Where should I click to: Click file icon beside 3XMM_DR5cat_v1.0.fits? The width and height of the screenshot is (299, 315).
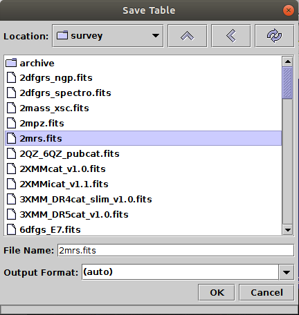(x=11, y=214)
